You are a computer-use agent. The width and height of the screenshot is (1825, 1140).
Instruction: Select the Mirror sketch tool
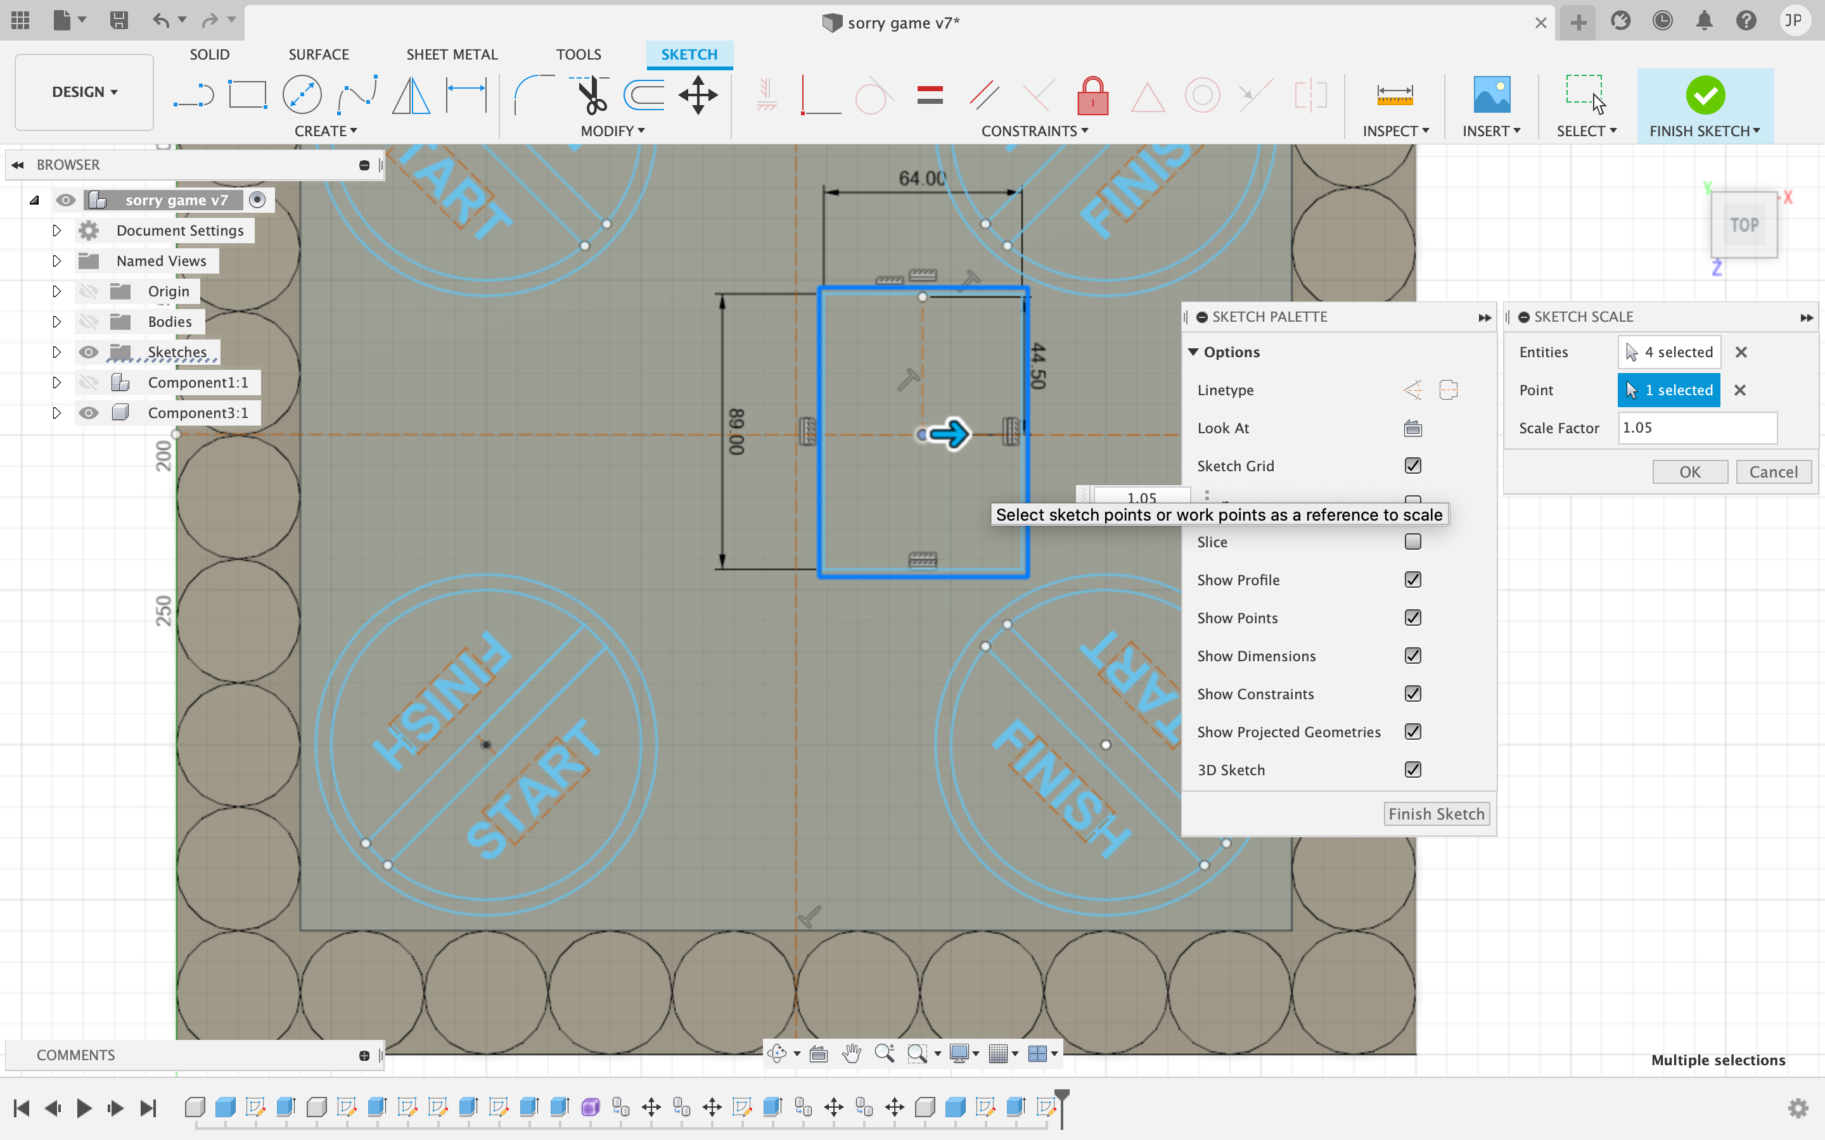[411, 96]
